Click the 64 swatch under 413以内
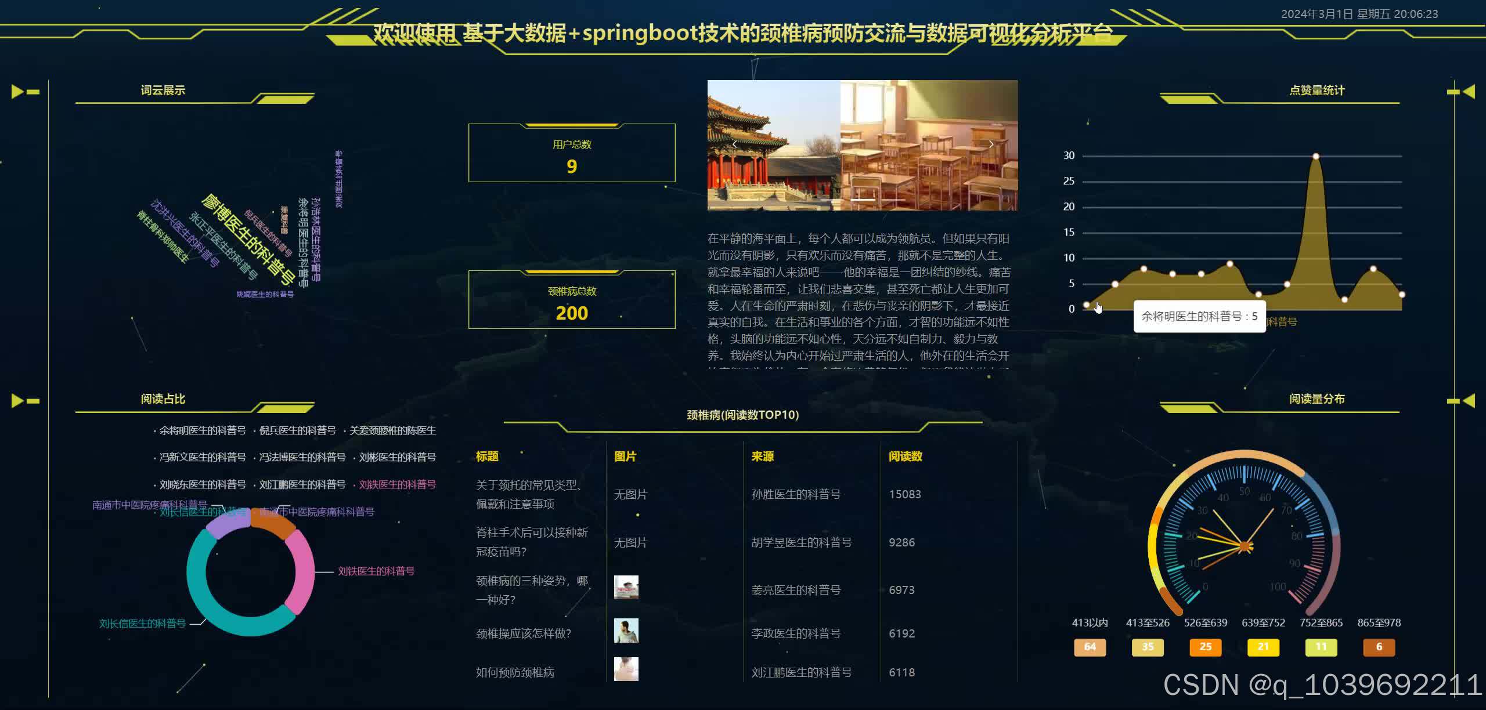This screenshot has width=1486, height=710. pyautogui.click(x=1090, y=647)
